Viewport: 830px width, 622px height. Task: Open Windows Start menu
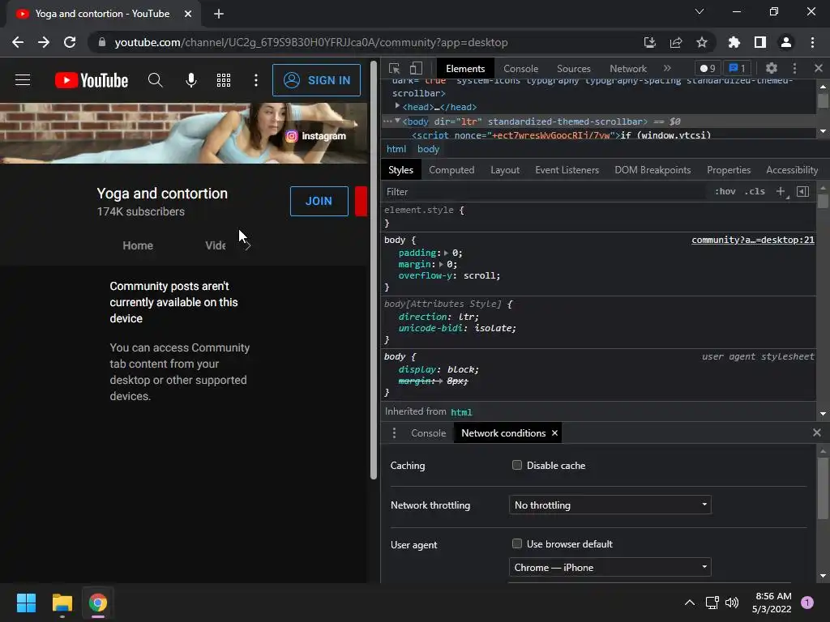[x=26, y=603]
